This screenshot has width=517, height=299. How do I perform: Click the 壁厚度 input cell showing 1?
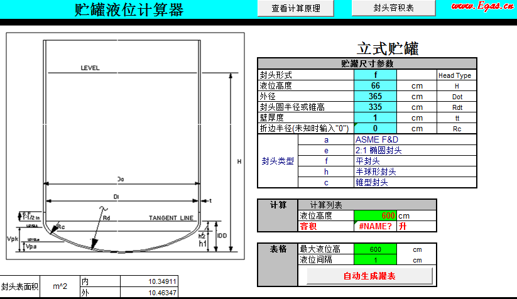click(x=375, y=117)
